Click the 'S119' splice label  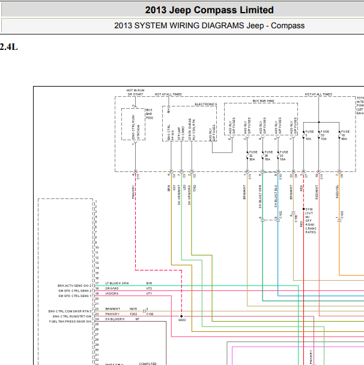point(309,209)
